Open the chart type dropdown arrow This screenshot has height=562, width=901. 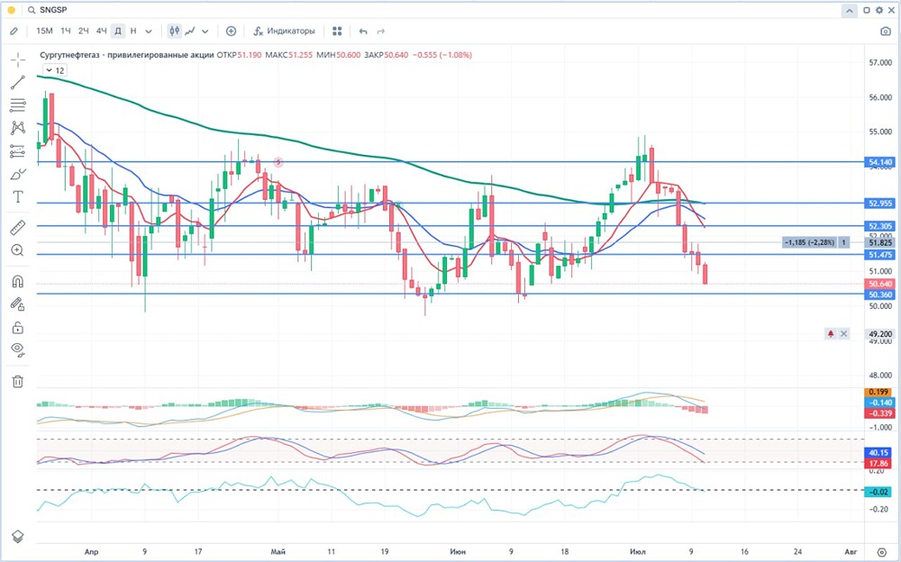click(205, 31)
